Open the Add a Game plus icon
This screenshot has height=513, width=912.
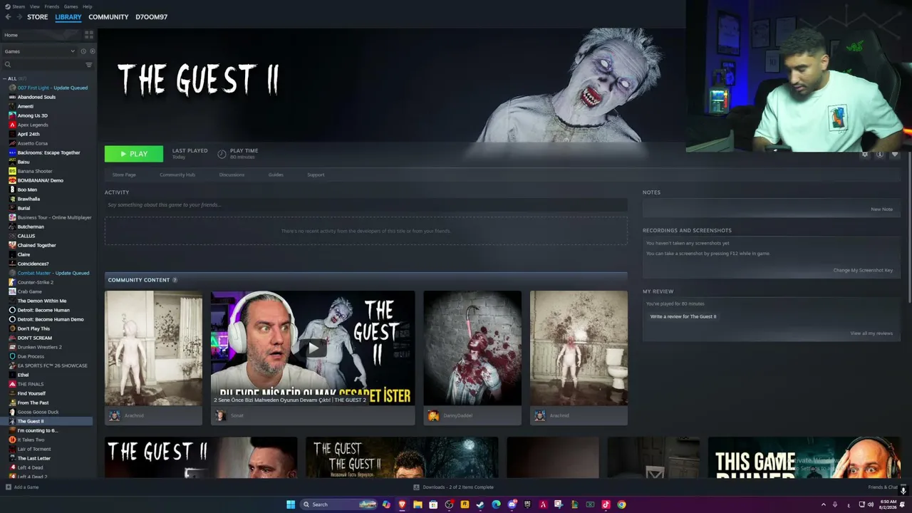coord(8,487)
